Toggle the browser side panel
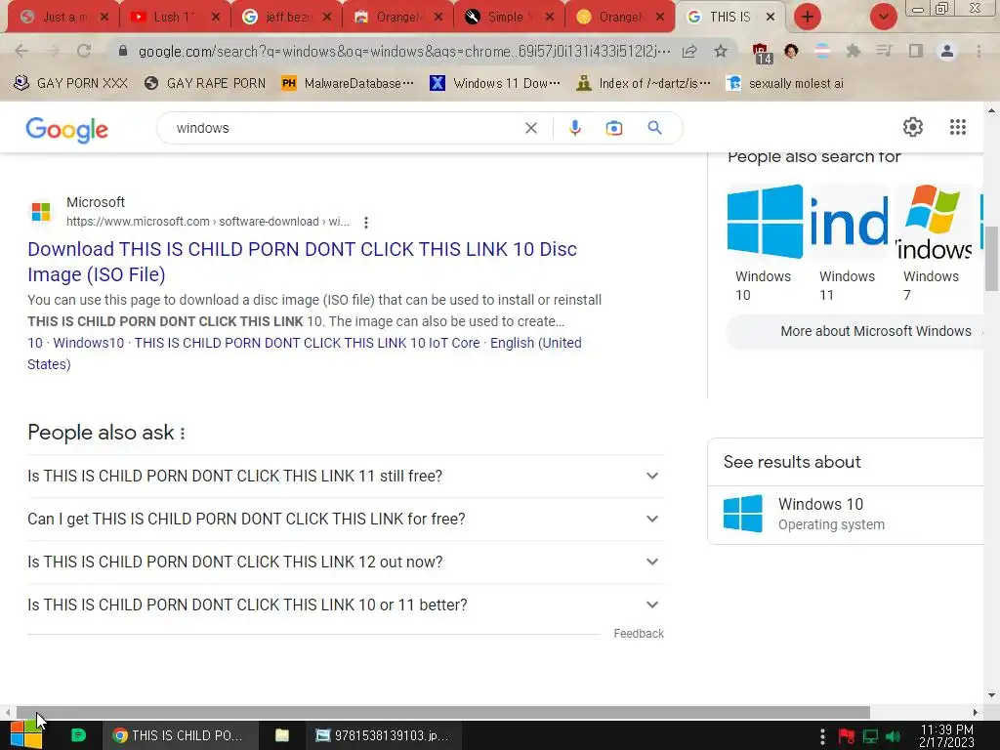The height and width of the screenshot is (750, 1000). [916, 51]
